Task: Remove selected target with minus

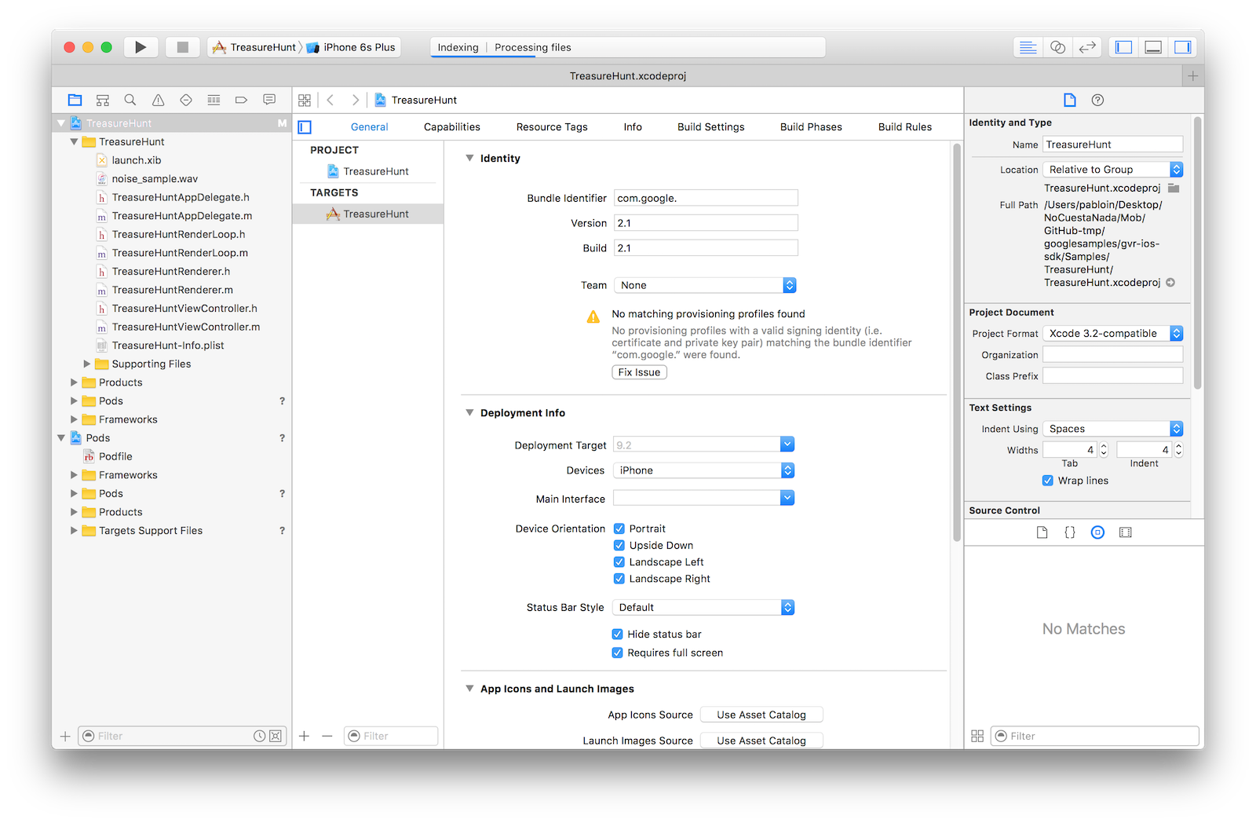Action: coord(327,736)
